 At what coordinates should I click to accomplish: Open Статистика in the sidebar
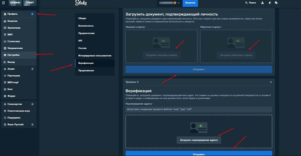click(14, 41)
